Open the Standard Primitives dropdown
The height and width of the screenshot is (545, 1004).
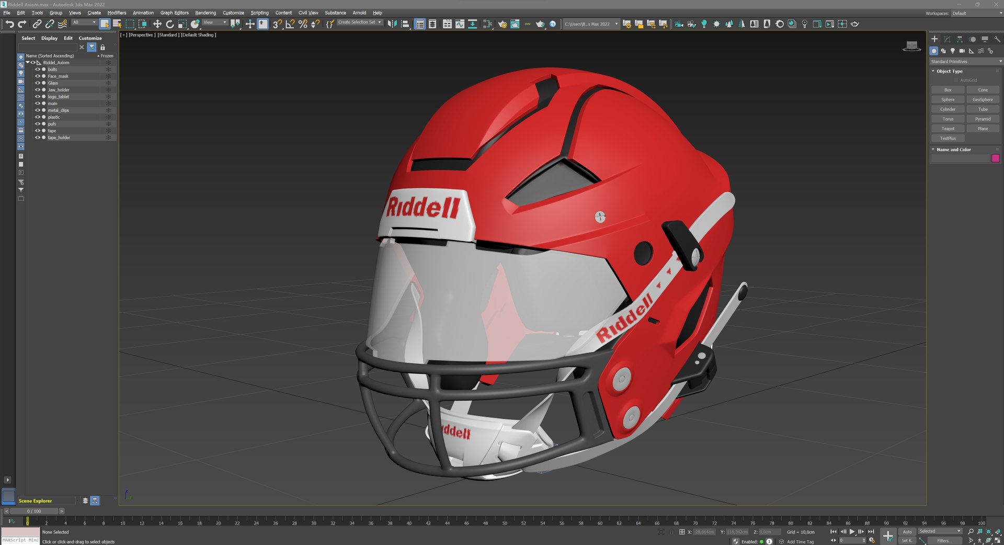coord(966,62)
